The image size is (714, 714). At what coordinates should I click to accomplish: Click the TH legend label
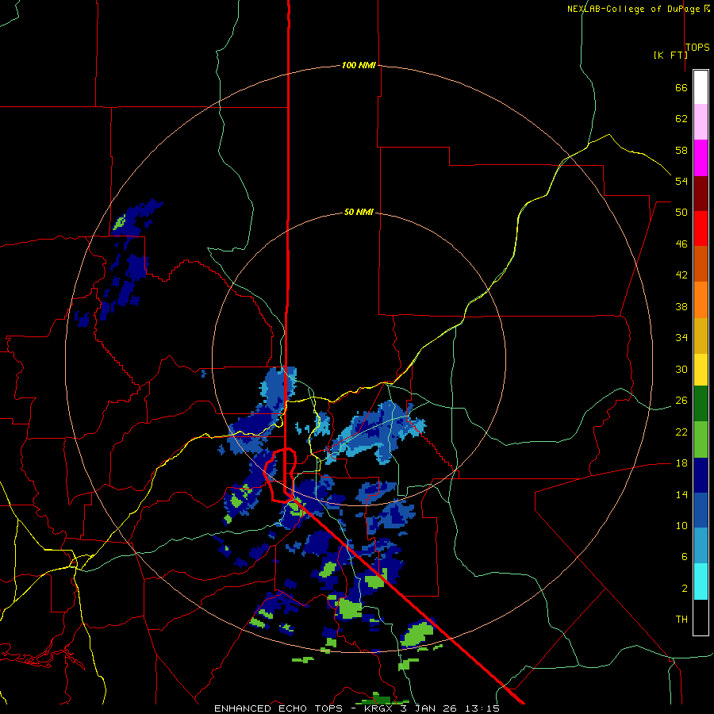(681, 620)
